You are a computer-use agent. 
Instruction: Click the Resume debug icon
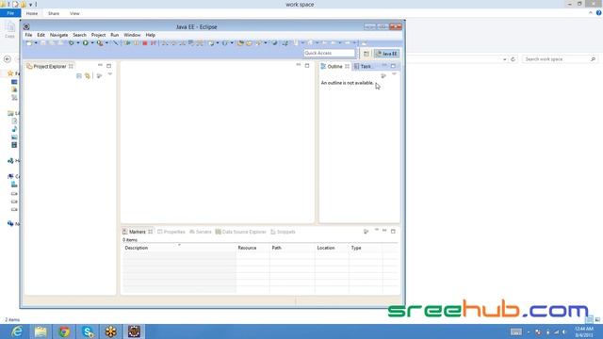click(x=128, y=43)
